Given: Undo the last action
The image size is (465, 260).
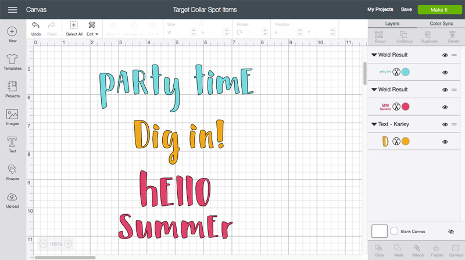Looking at the screenshot, I should (x=36, y=29).
